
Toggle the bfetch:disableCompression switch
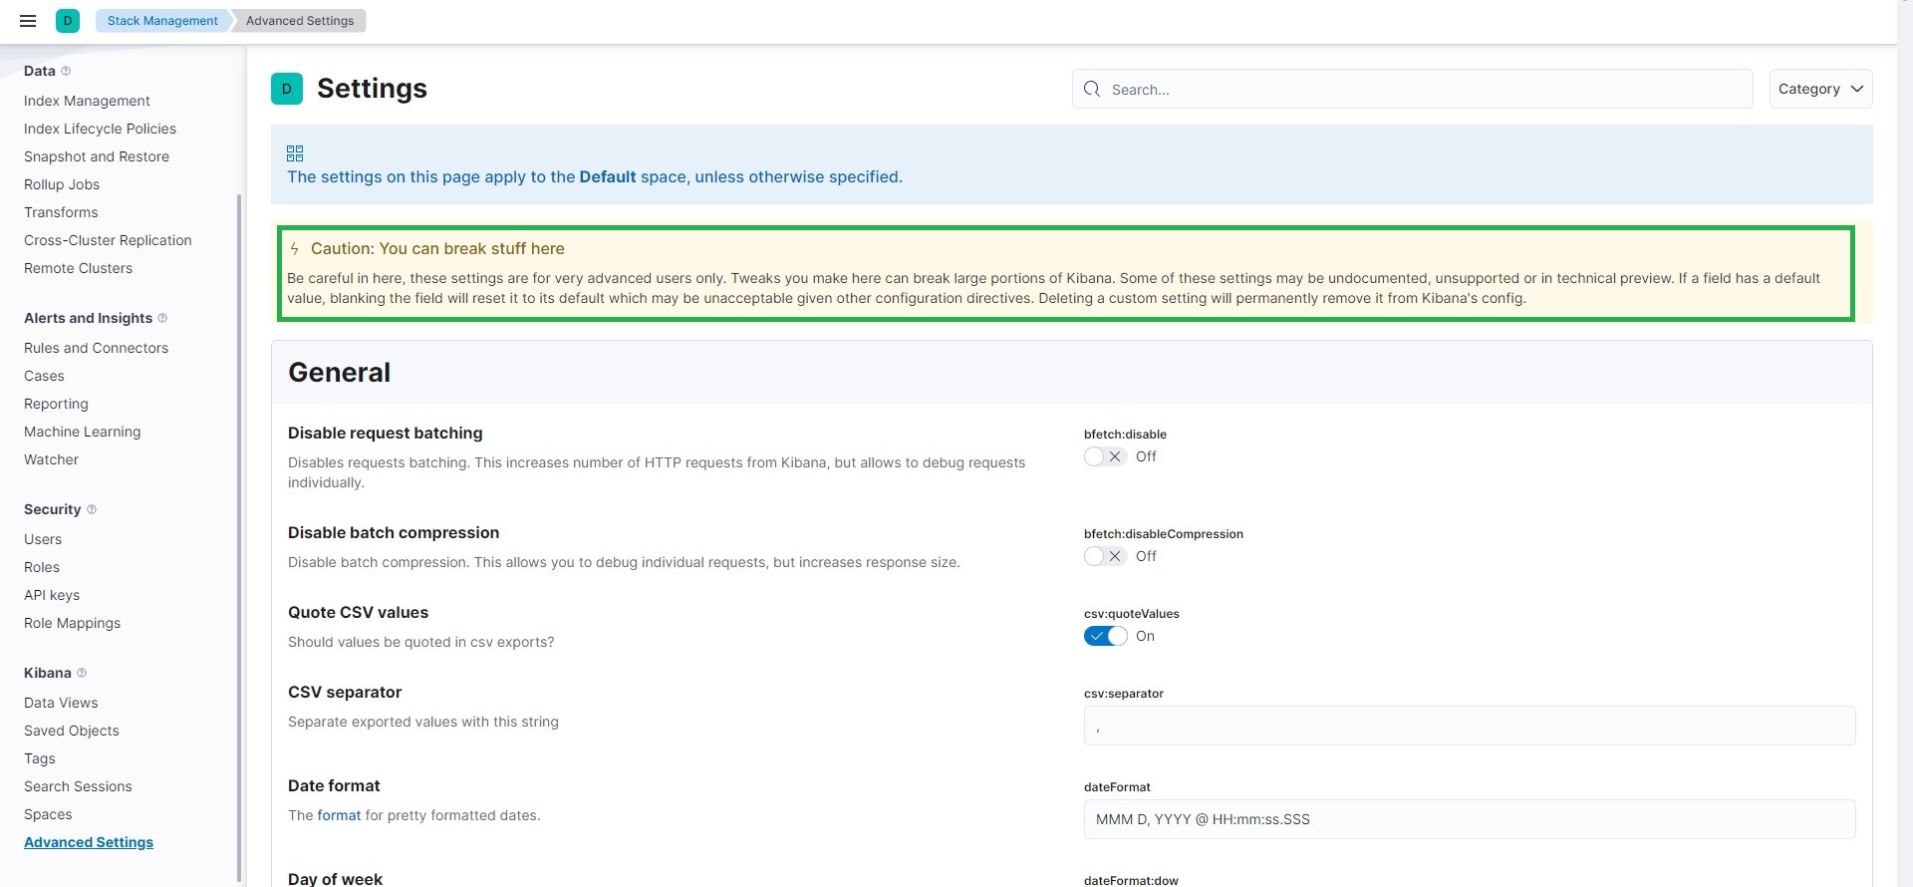coord(1105,556)
